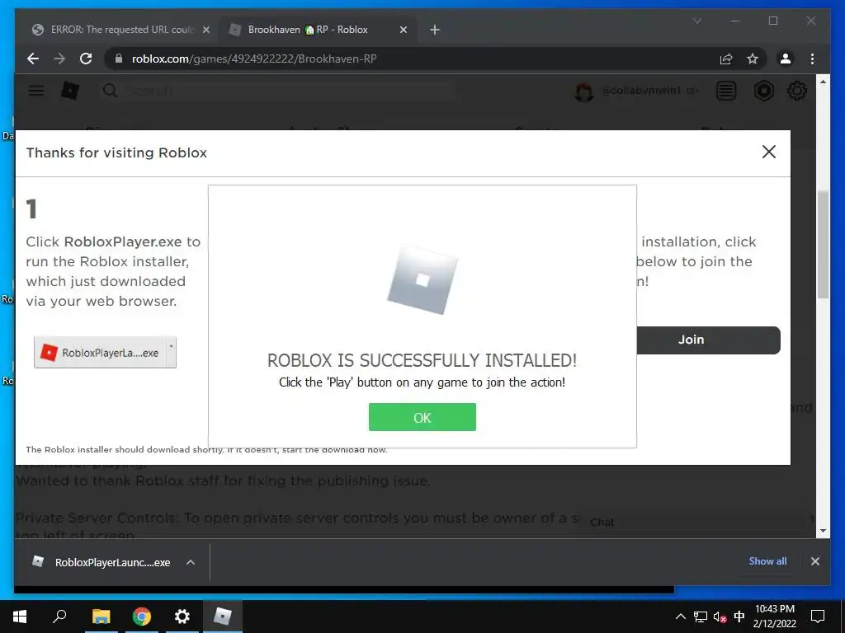The width and height of the screenshot is (845, 633).
Task: Close the ERROR tab
Action: (x=205, y=30)
